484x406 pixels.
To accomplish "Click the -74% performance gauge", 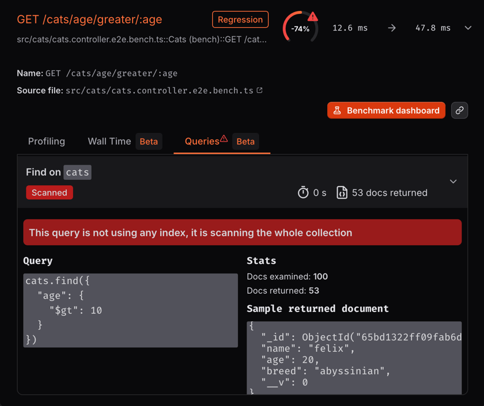I will click(x=300, y=28).
